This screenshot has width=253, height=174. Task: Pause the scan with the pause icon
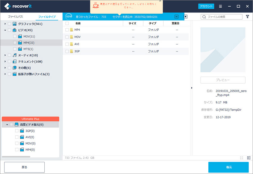click(x=177, y=17)
